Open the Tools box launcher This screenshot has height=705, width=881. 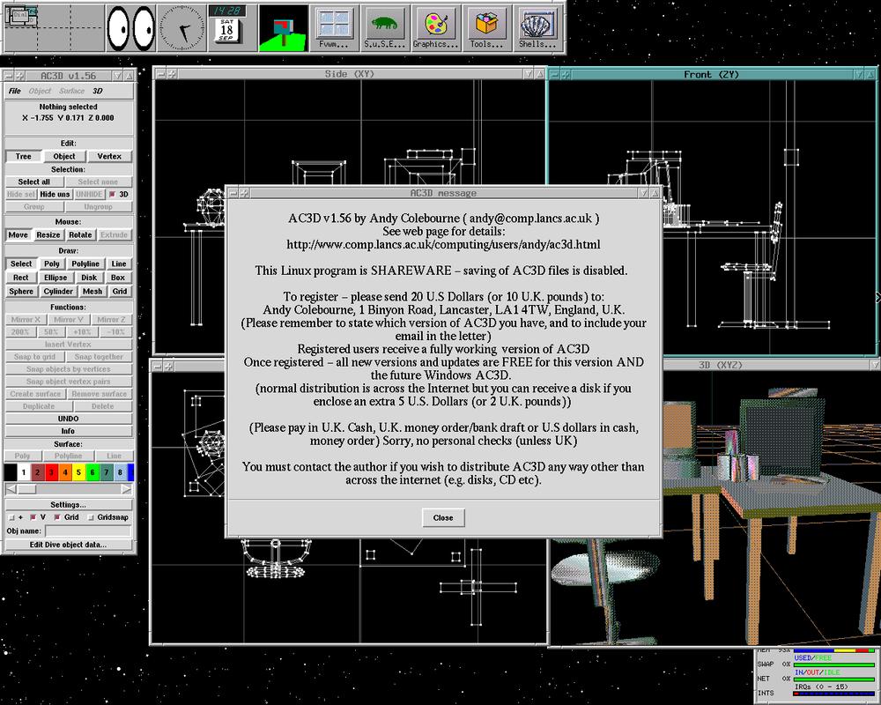click(486, 28)
